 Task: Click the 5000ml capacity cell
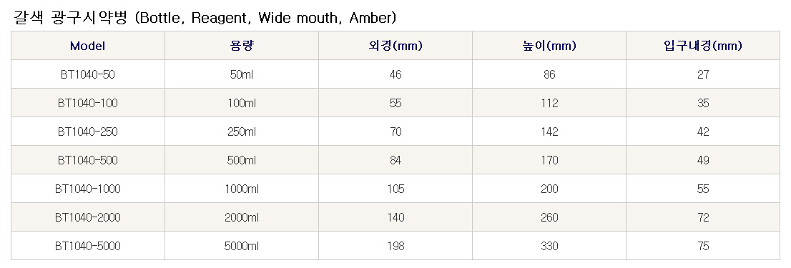[x=242, y=246]
